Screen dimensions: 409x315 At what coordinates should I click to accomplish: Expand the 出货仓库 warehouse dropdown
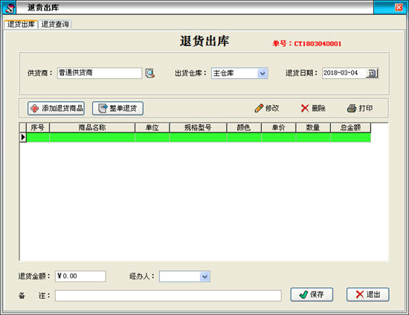[x=263, y=74]
